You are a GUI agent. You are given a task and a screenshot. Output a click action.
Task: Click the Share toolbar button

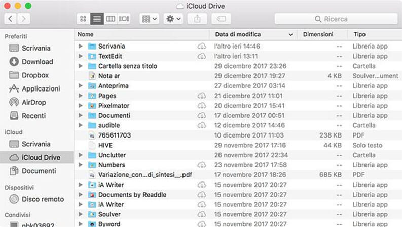(x=197, y=19)
